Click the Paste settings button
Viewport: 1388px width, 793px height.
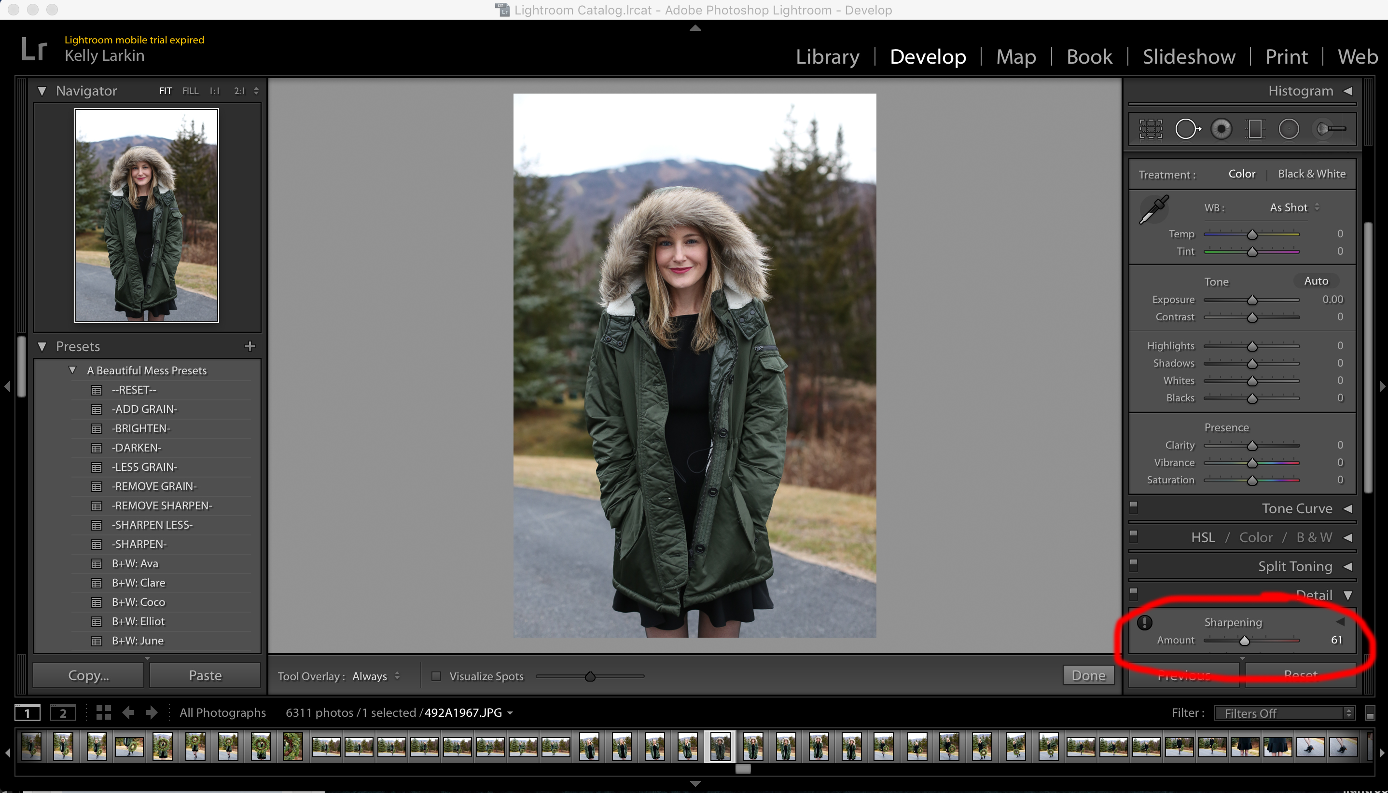pyautogui.click(x=204, y=676)
